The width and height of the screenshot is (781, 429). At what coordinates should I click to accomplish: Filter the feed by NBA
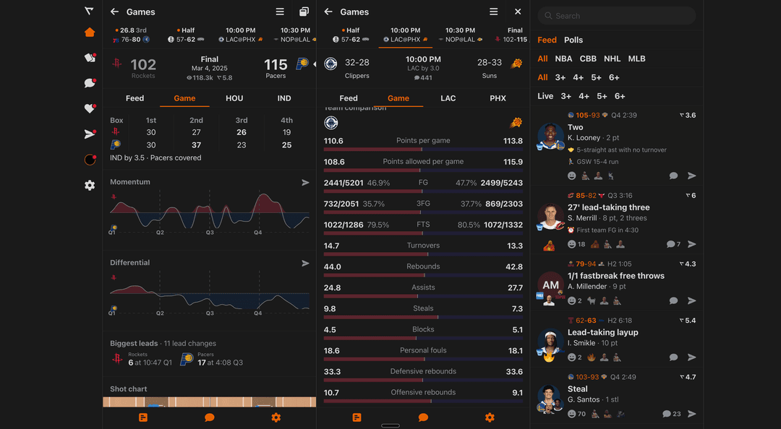pyautogui.click(x=563, y=58)
